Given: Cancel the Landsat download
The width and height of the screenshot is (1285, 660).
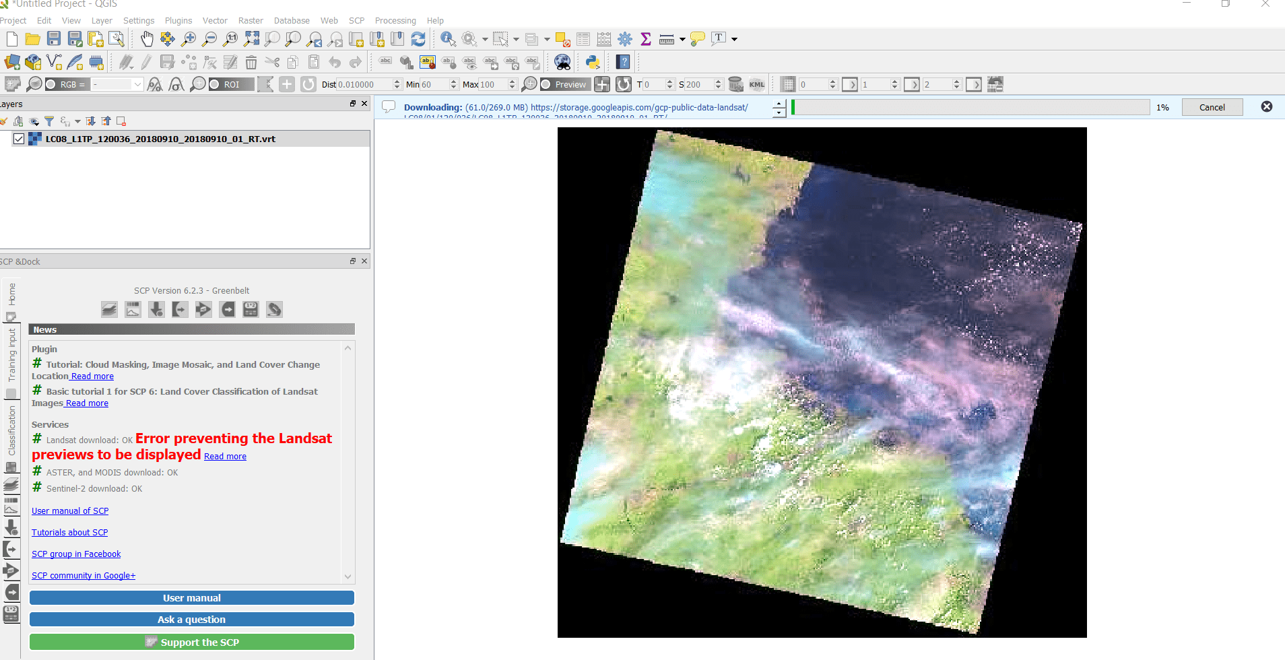Looking at the screenshot, I should (1212, 106).
